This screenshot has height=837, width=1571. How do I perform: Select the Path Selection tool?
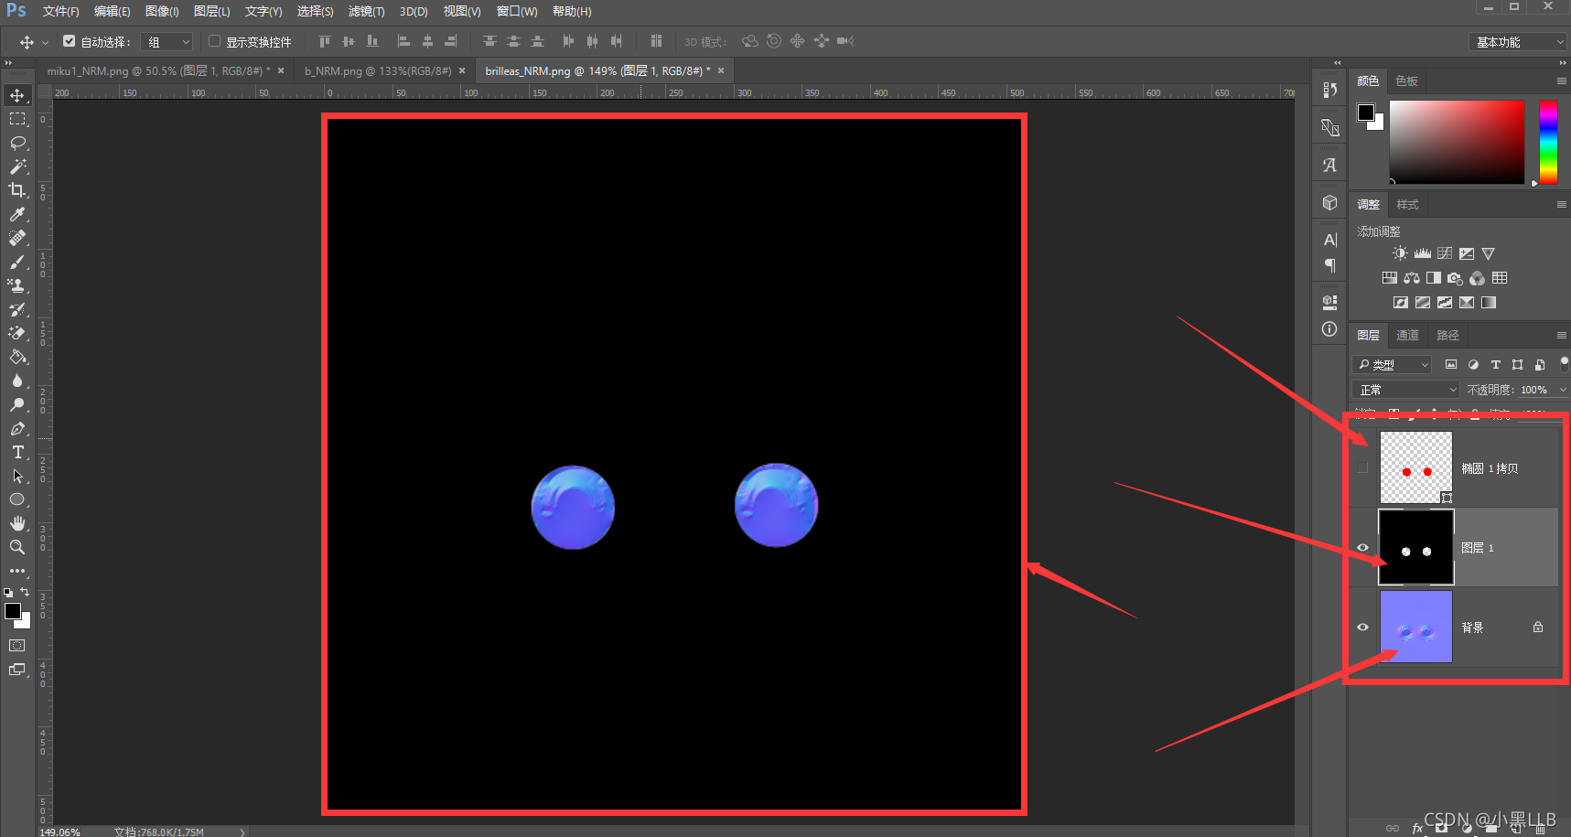point(17,476)
